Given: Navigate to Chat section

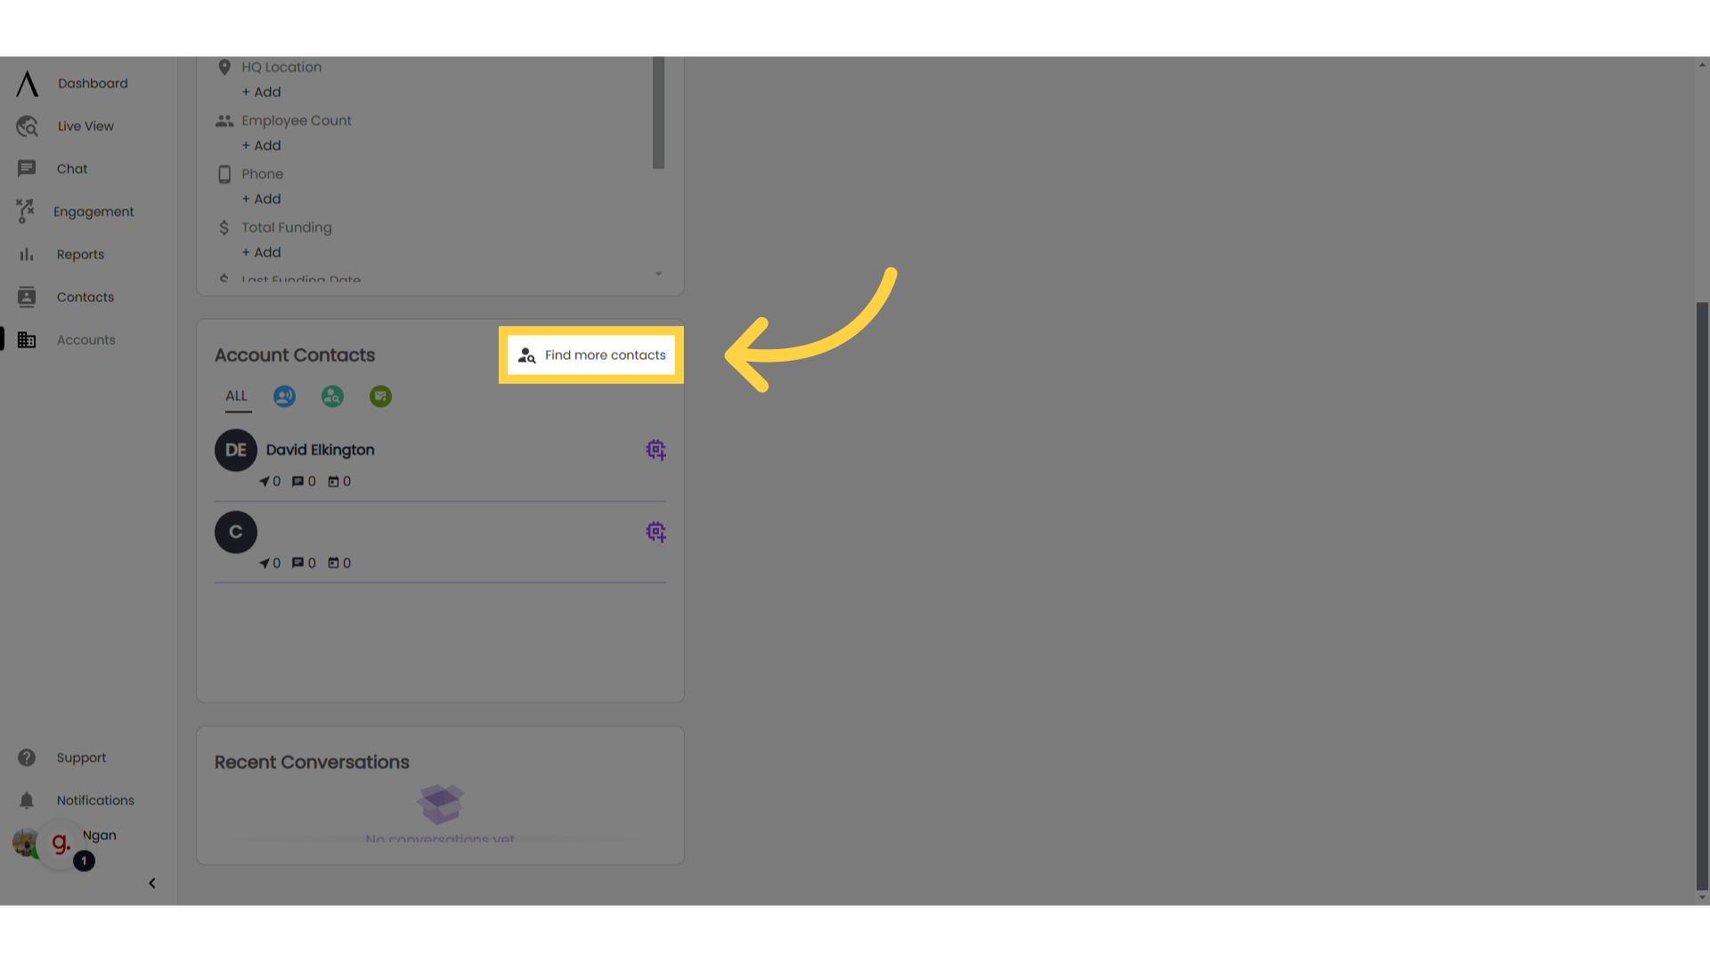Looking at the screenshot, I should coord(71,168).
